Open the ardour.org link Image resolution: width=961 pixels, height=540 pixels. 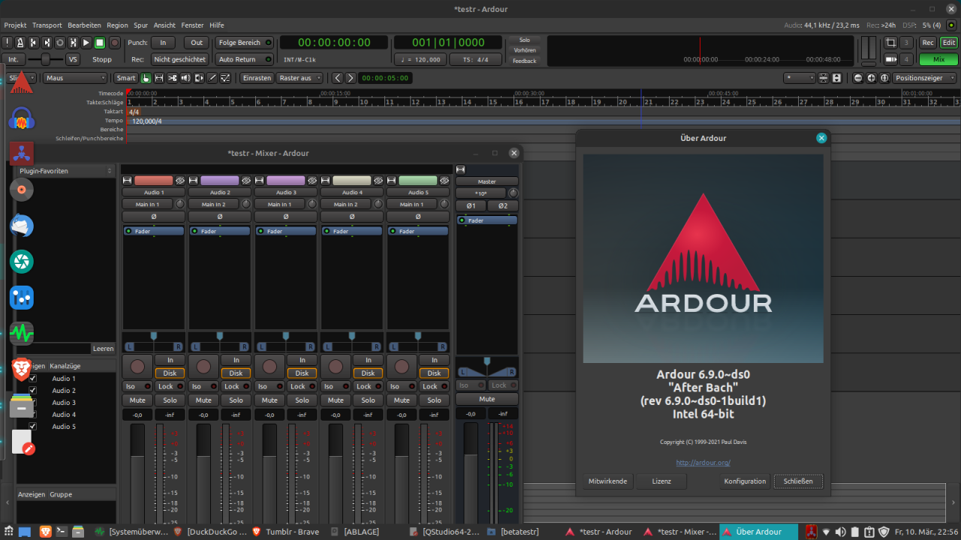[x=703, y=463]
